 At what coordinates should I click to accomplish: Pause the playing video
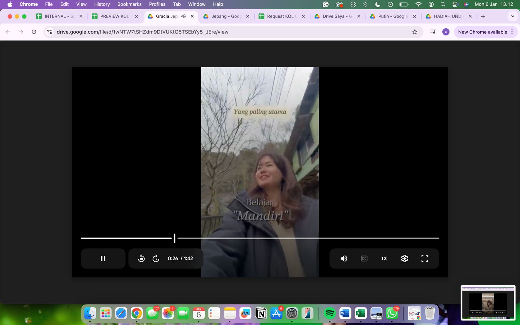[103, 258]
